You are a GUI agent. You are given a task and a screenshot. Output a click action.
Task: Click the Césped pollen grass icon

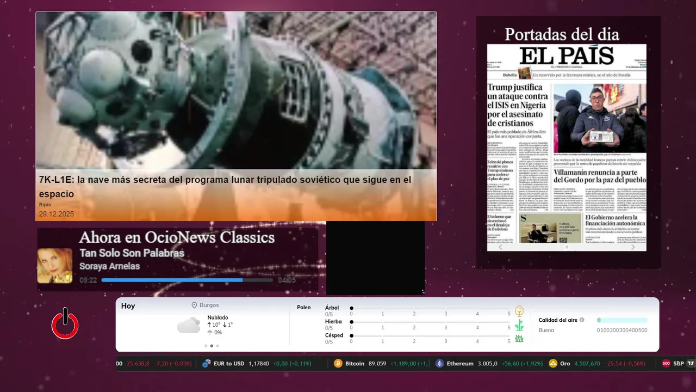click(519, 339)
